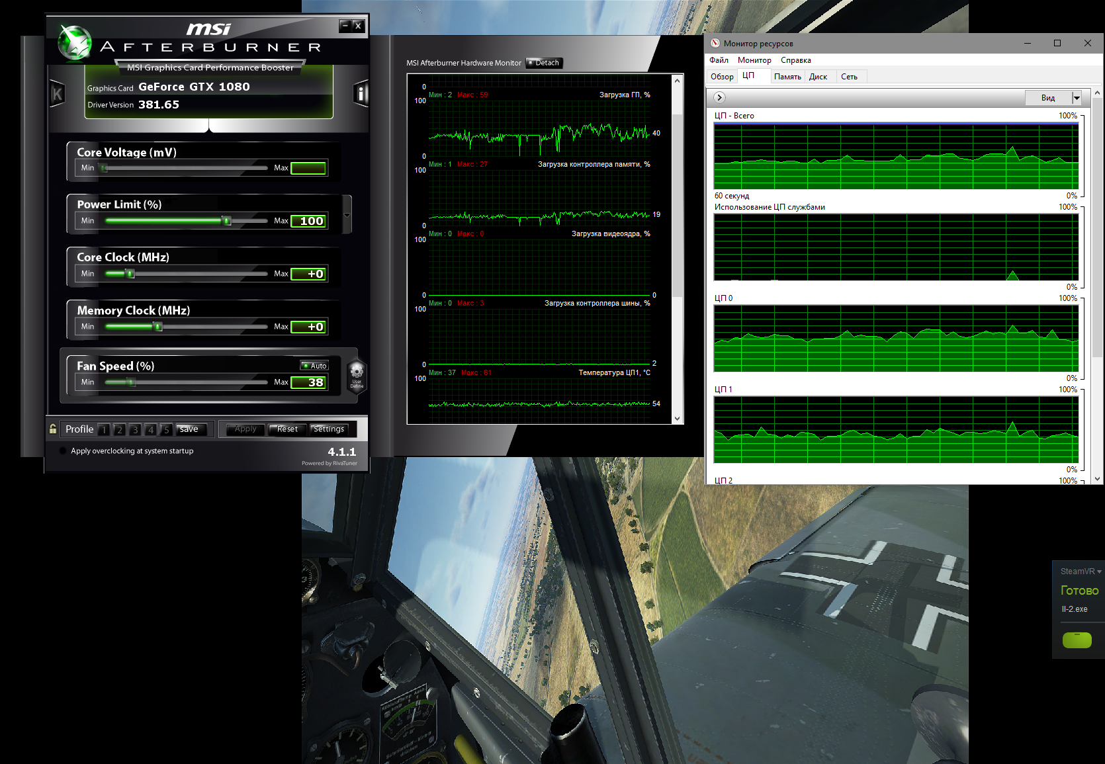Click the Hardware Monitor scroll-down arrow
Viewport: 1105px width, 764px height.
(x=677, y=418)
